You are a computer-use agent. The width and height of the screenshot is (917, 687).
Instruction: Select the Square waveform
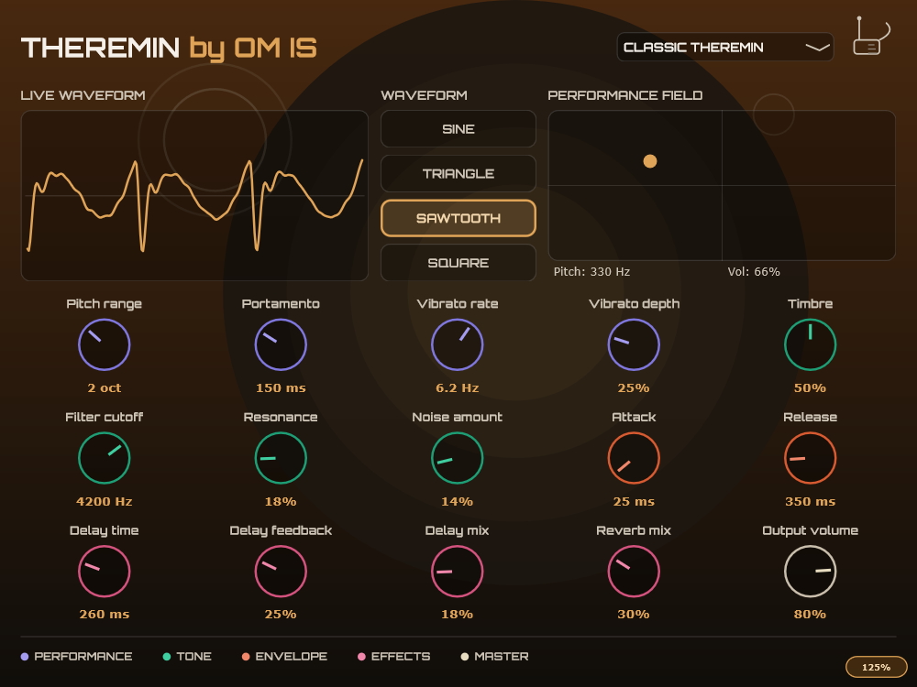[458, 263]
